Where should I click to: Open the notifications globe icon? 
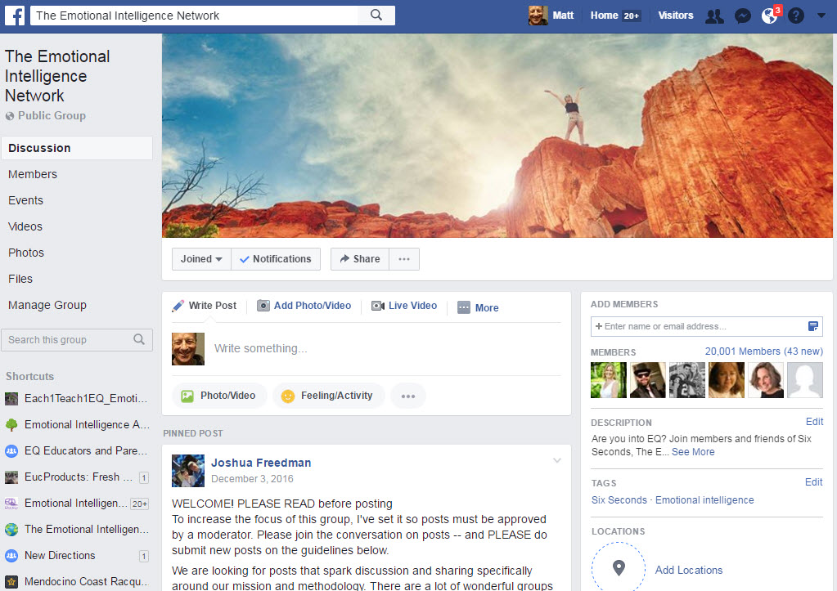[769, 16]
